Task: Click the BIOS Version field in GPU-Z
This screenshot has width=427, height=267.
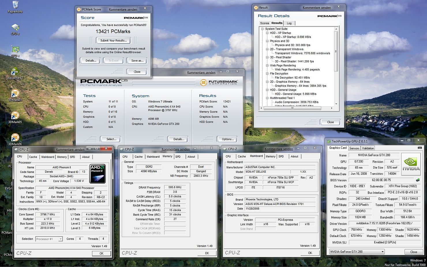Action: 381,180
